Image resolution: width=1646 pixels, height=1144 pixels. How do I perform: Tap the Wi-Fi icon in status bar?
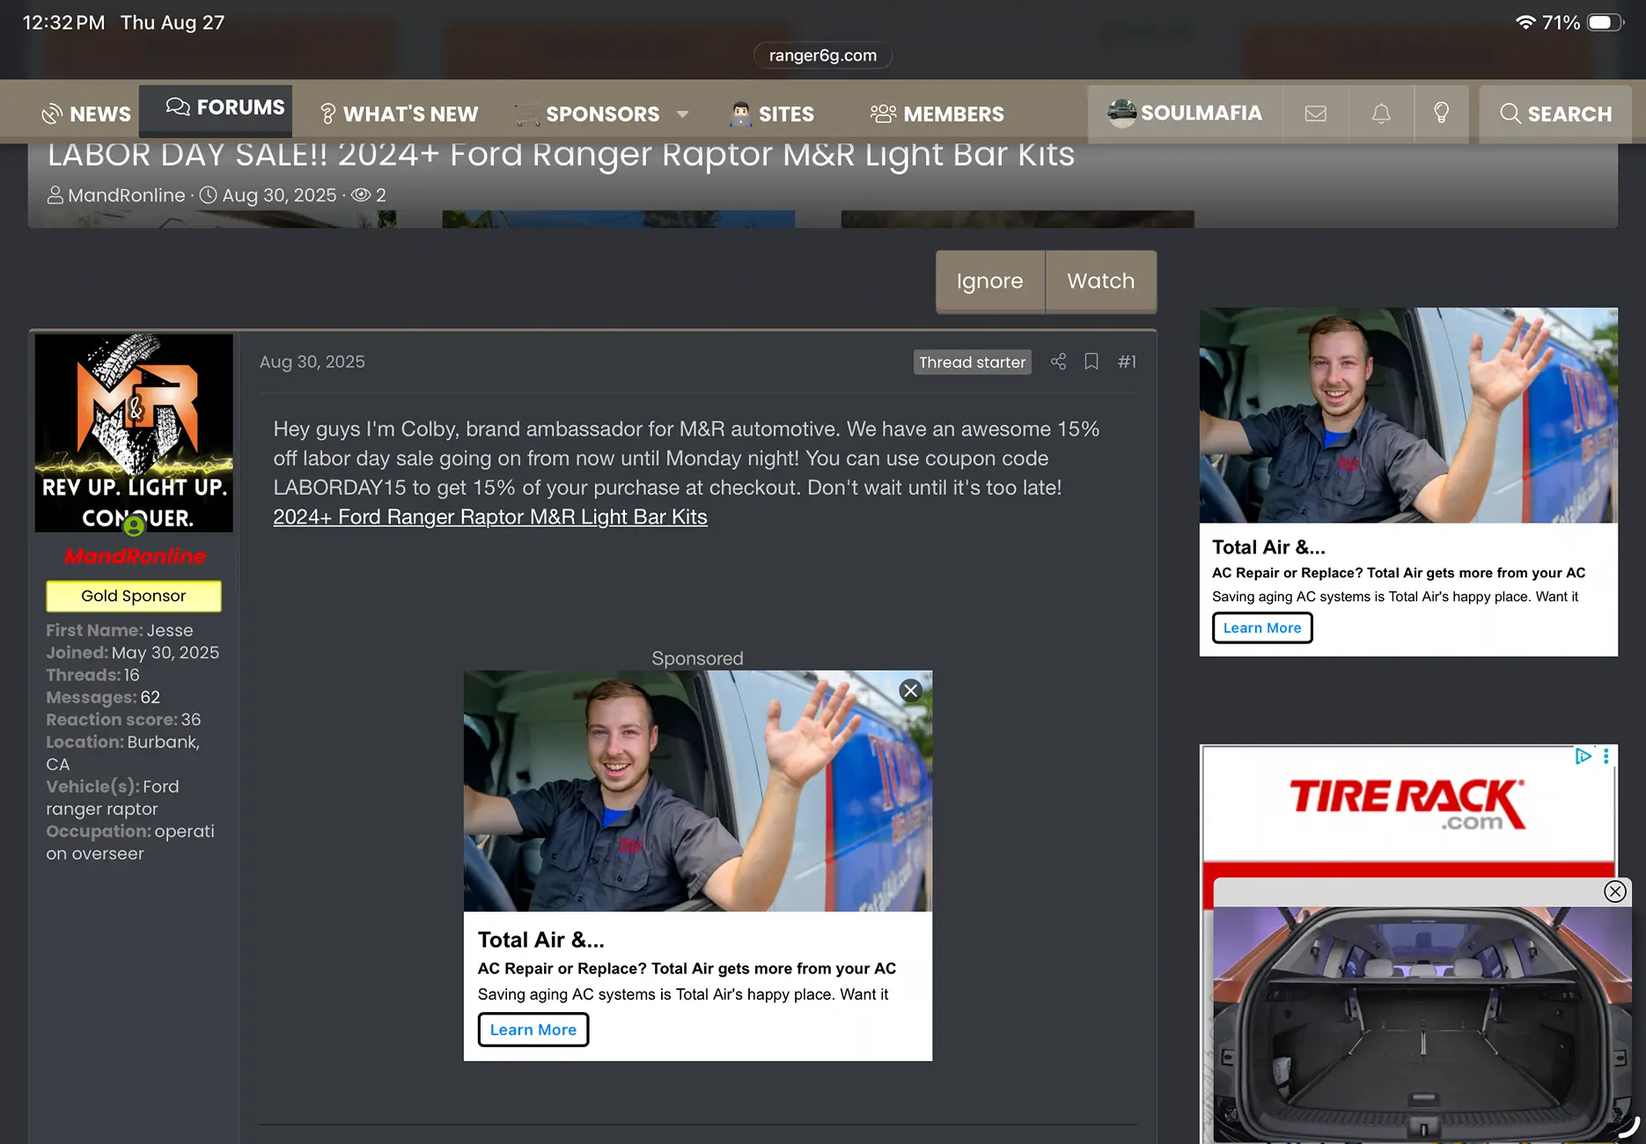click(x=1525, y=23)
